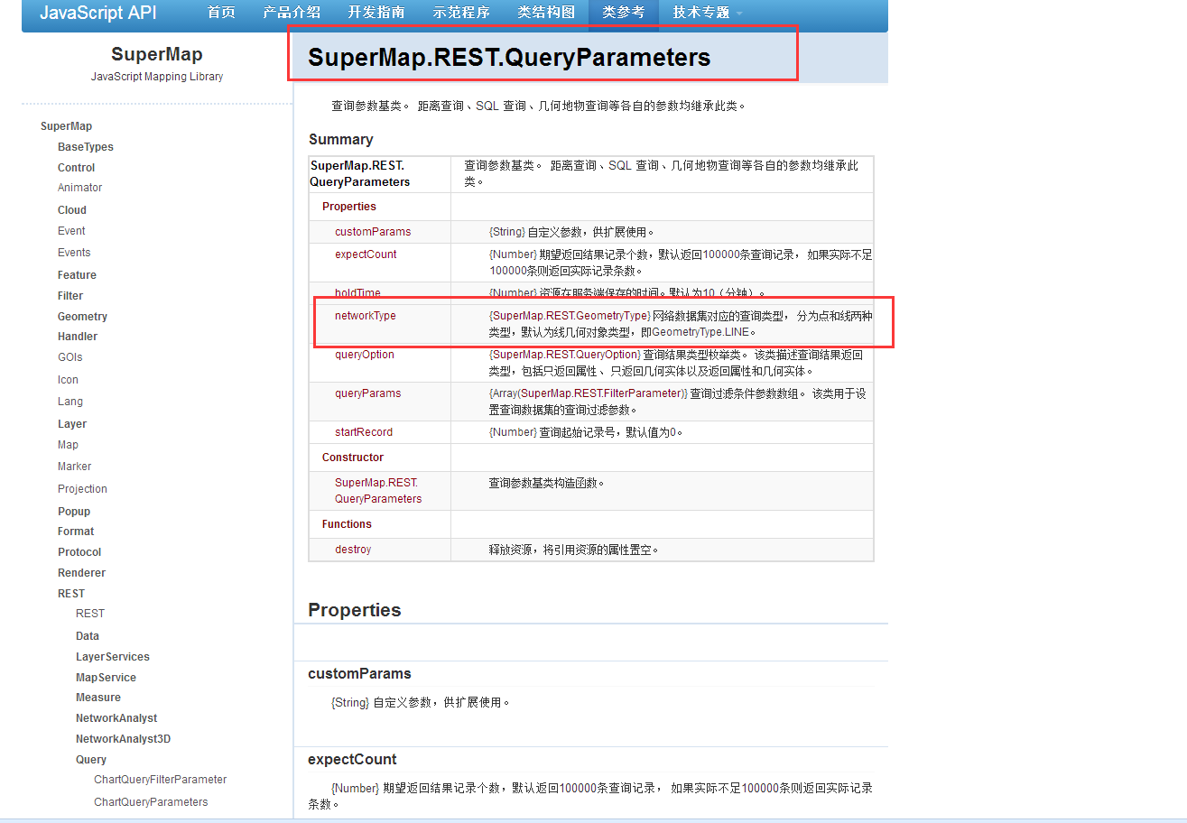
Task: Expand NetworkAnalyst3D under REST
Action: [x=123, y=739]
